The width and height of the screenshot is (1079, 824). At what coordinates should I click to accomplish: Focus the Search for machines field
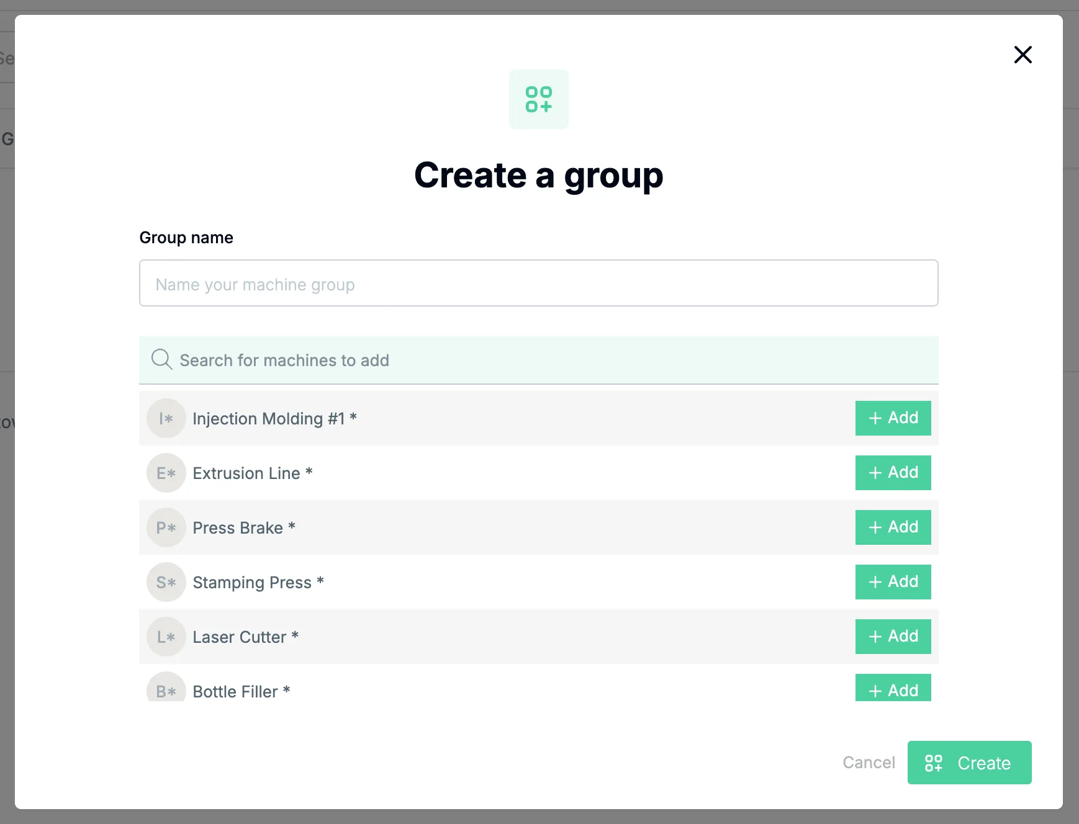click(538, 360)
